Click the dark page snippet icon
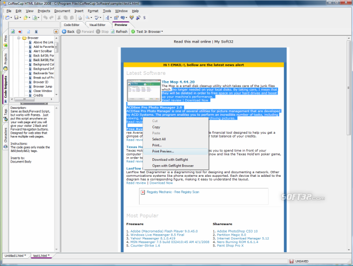 point(37,32)
